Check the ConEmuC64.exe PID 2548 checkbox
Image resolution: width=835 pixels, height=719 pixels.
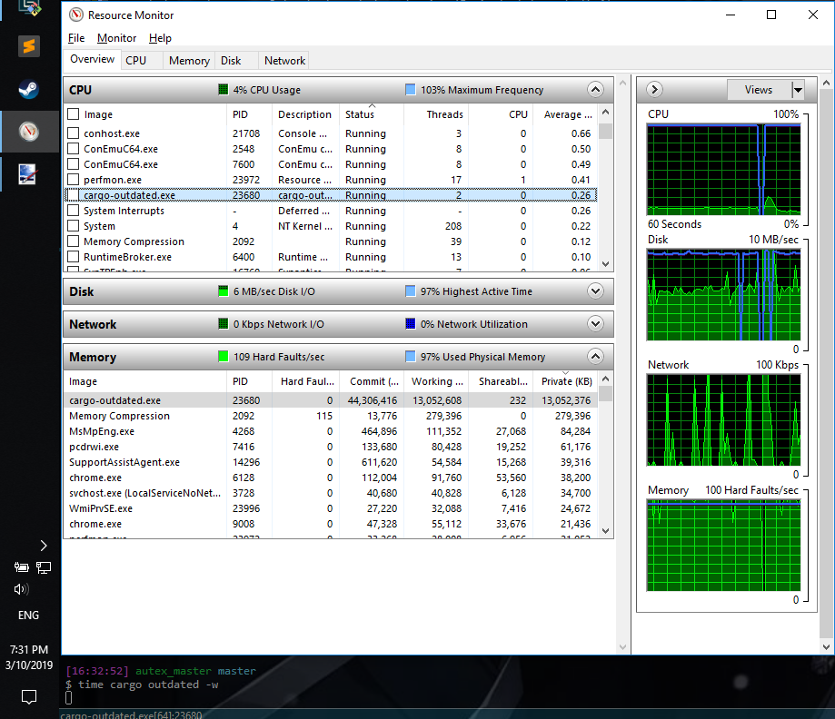click(x=74, y=149)
